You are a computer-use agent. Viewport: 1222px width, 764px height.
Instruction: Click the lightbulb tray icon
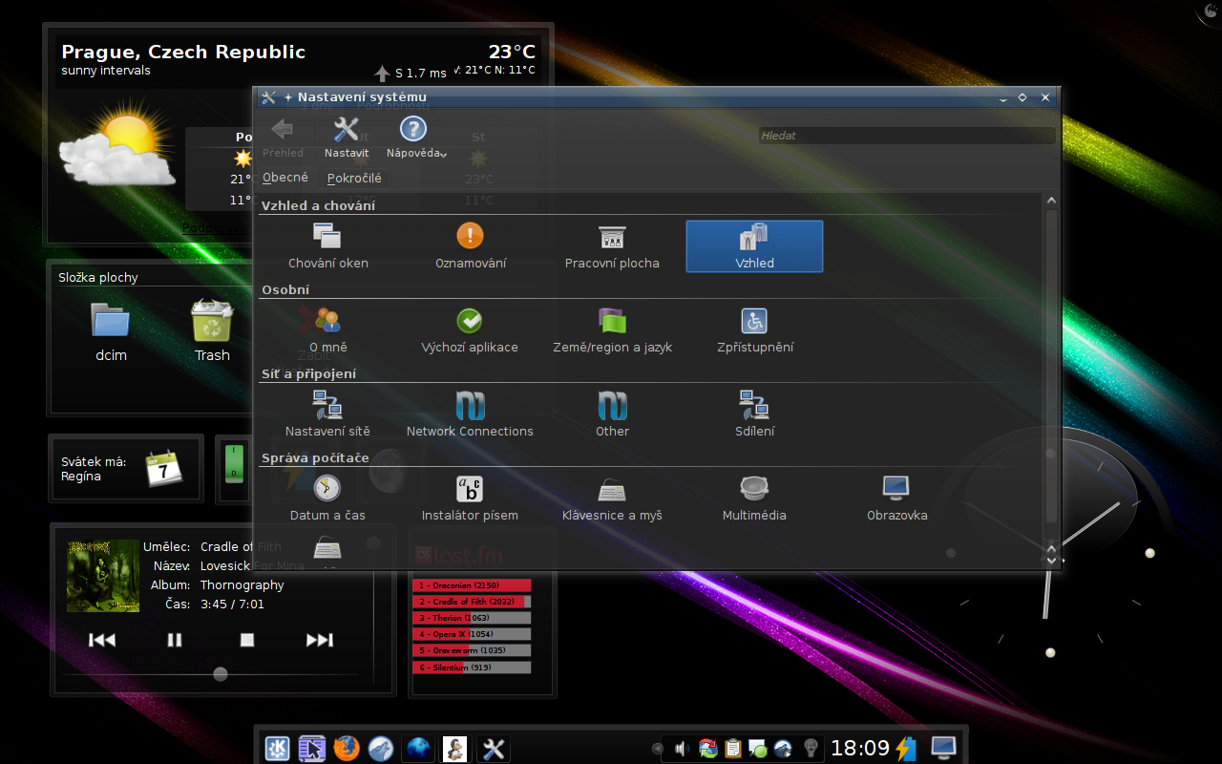811,749
